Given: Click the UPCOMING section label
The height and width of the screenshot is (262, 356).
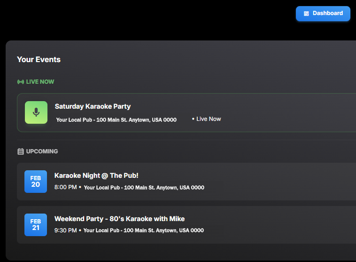Looking at the screenshot, I should [42, 151].
